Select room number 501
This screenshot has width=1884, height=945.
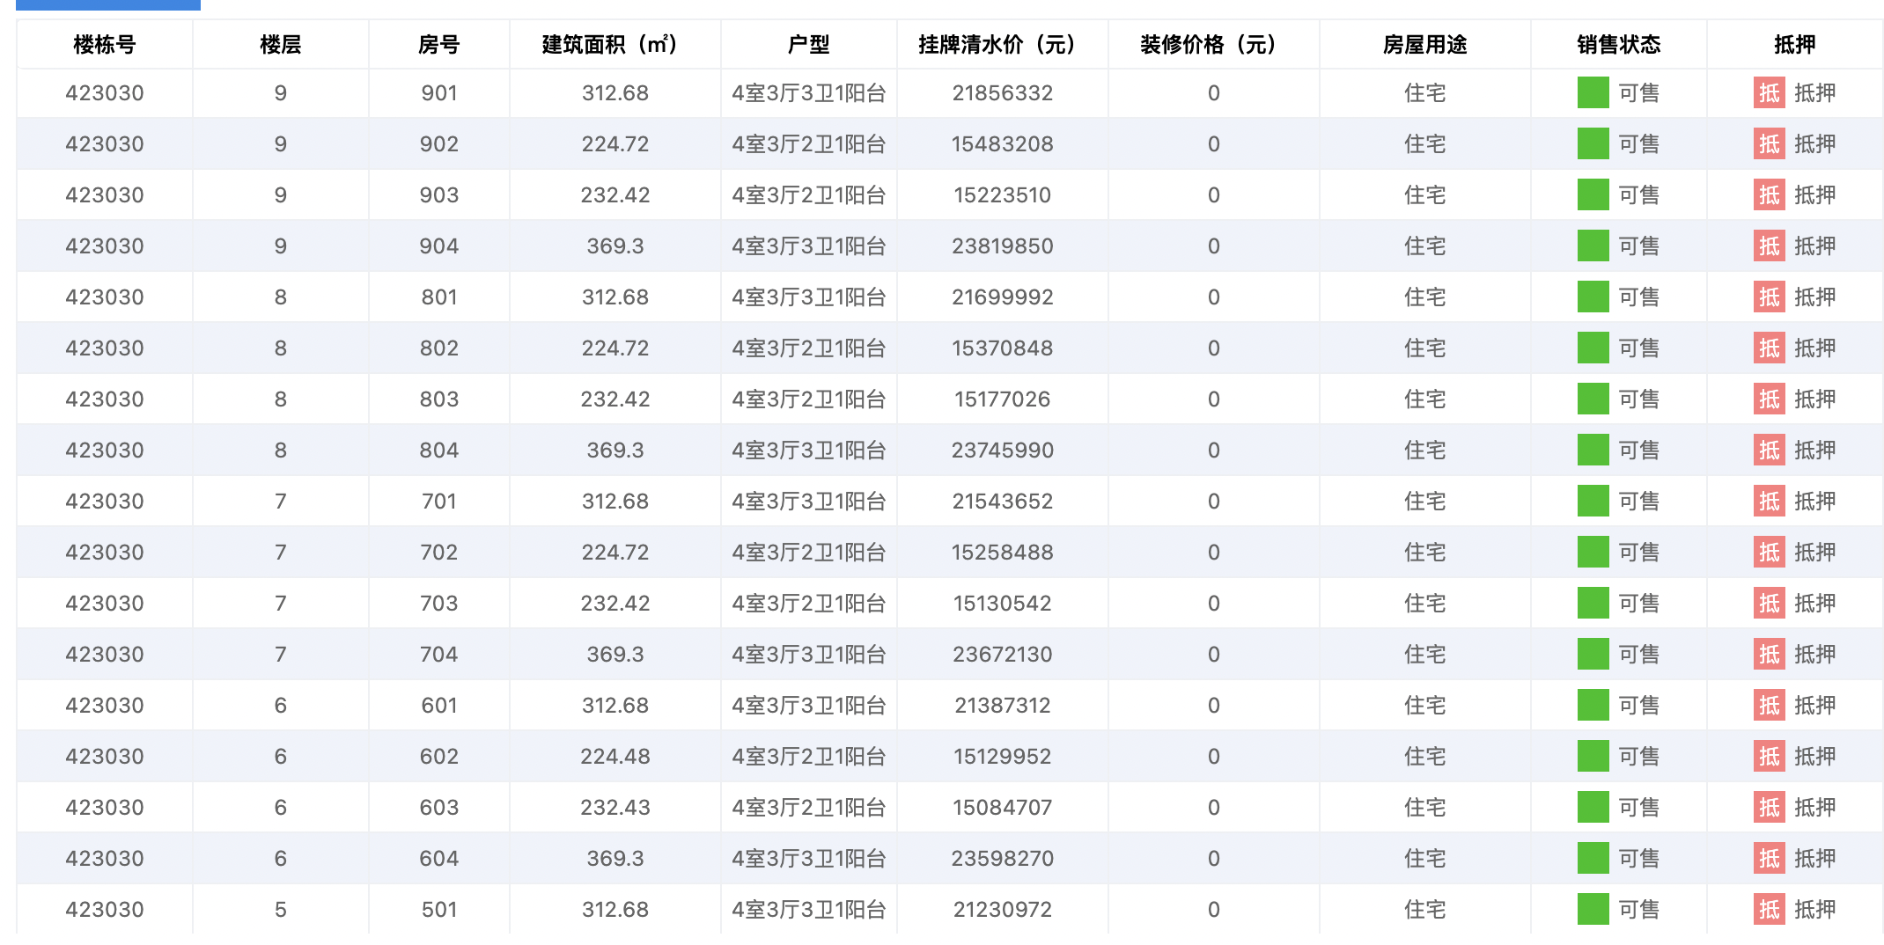pyautogui.click(x=439, y=910)
